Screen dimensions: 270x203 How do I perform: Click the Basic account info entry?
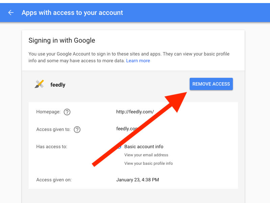pos(144,146)
